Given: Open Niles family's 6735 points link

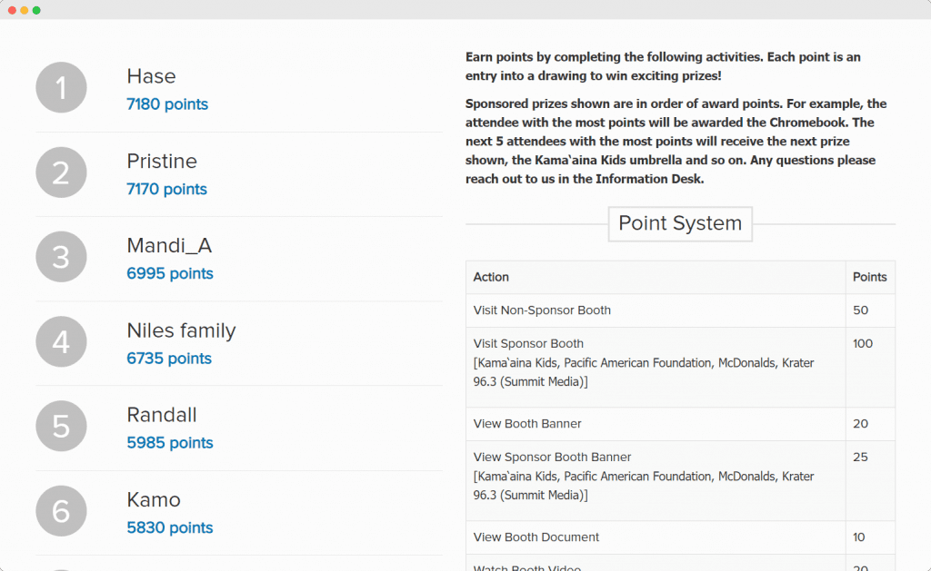Looking at the screenshot, I should coord(169,359).
